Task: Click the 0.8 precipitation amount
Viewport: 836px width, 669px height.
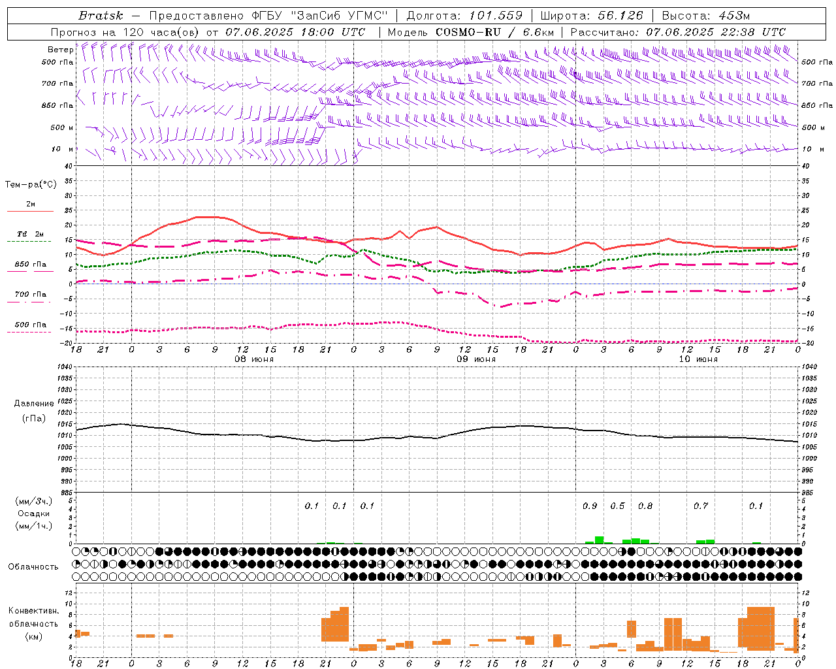Action: coord(645,506)
